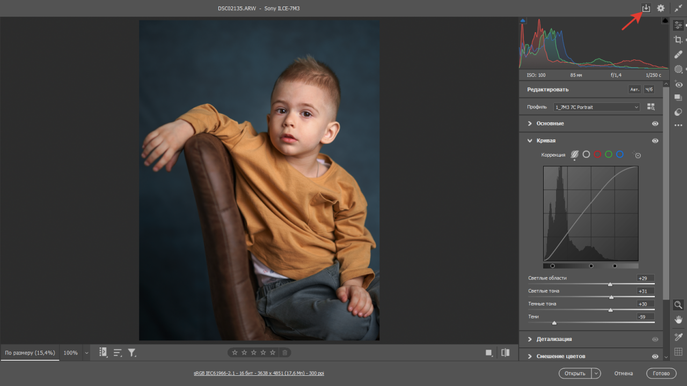Click the Темные тона slider handle
Image resolution: width=687 pixels, height=386 pixels.
point(610,310)
